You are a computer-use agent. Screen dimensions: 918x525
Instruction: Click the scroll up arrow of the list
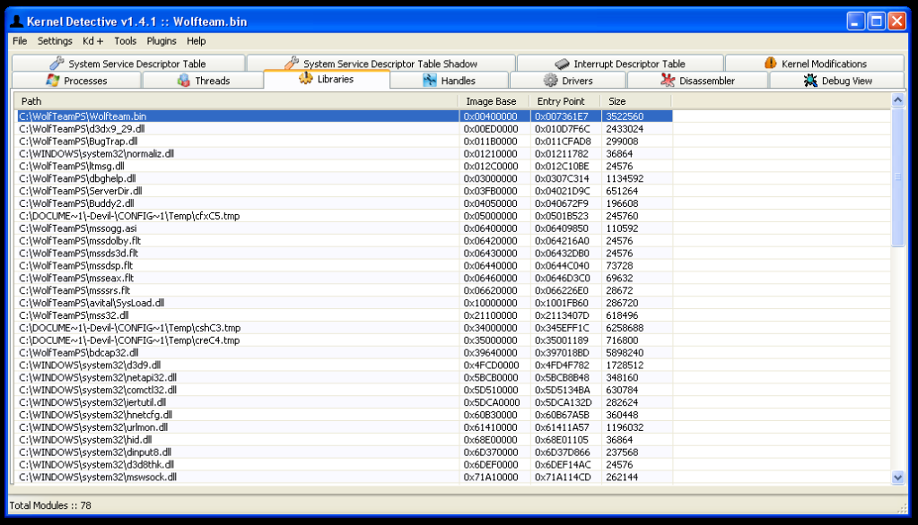point(898,101)
